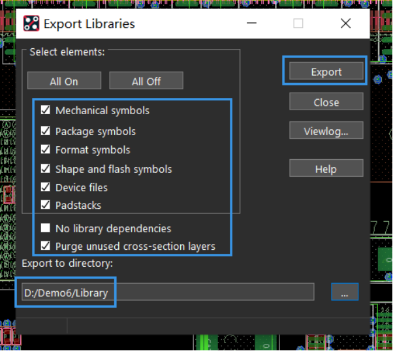This screenshot has width=393, height=351.
Task: Open Help for Export Libraries
Action: [326, 168]
